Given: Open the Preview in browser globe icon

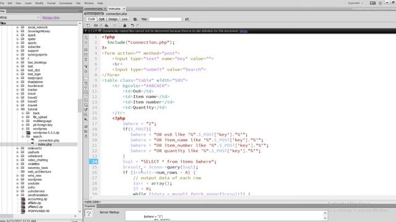Looking at the screenshot, I should (136, 19).
